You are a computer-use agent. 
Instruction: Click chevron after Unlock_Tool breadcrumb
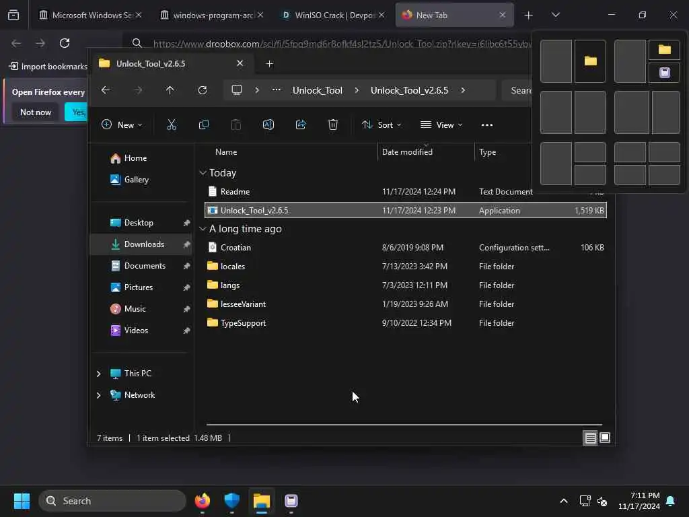[357, 91]
